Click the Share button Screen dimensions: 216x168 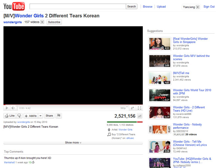(x=49, y=116)
